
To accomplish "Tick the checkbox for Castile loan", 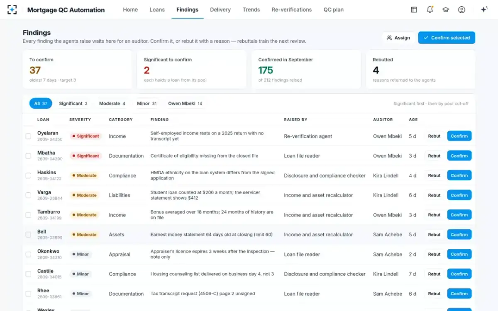I will pyautogui.click(x=28, y=274).
